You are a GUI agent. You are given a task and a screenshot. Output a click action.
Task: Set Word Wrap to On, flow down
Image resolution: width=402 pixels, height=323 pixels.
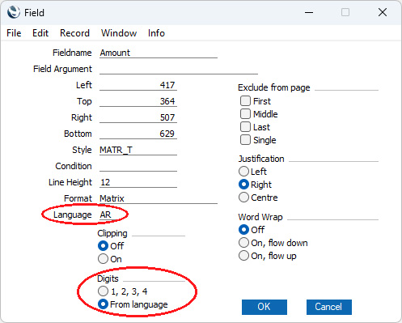tap(243, 243)
